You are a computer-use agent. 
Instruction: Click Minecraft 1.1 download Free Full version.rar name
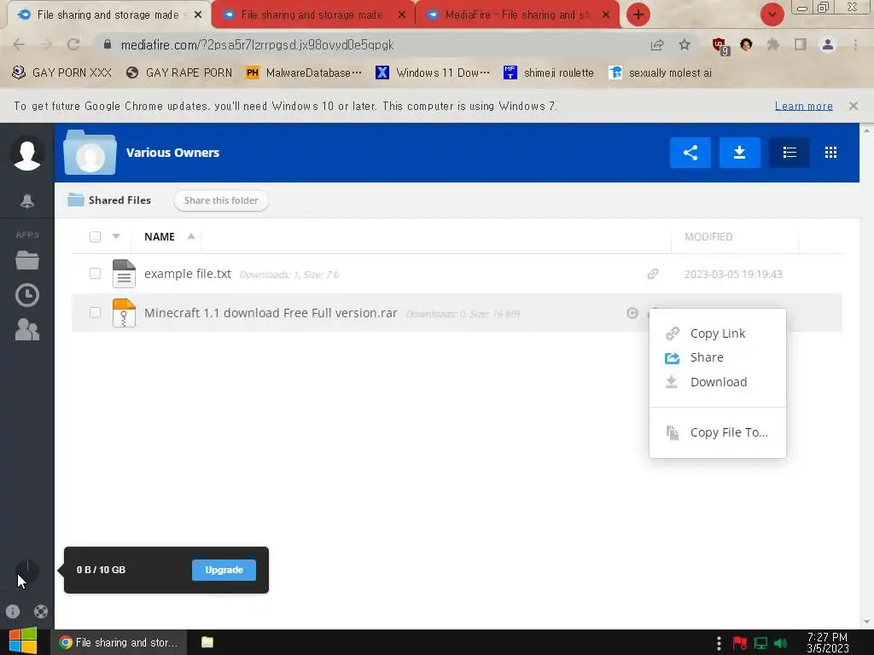271,313
